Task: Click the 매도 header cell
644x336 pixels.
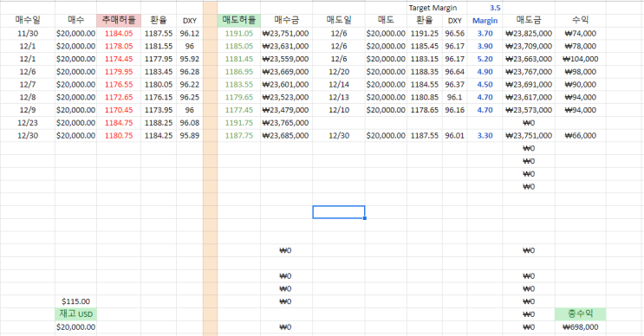Action: 386,20
